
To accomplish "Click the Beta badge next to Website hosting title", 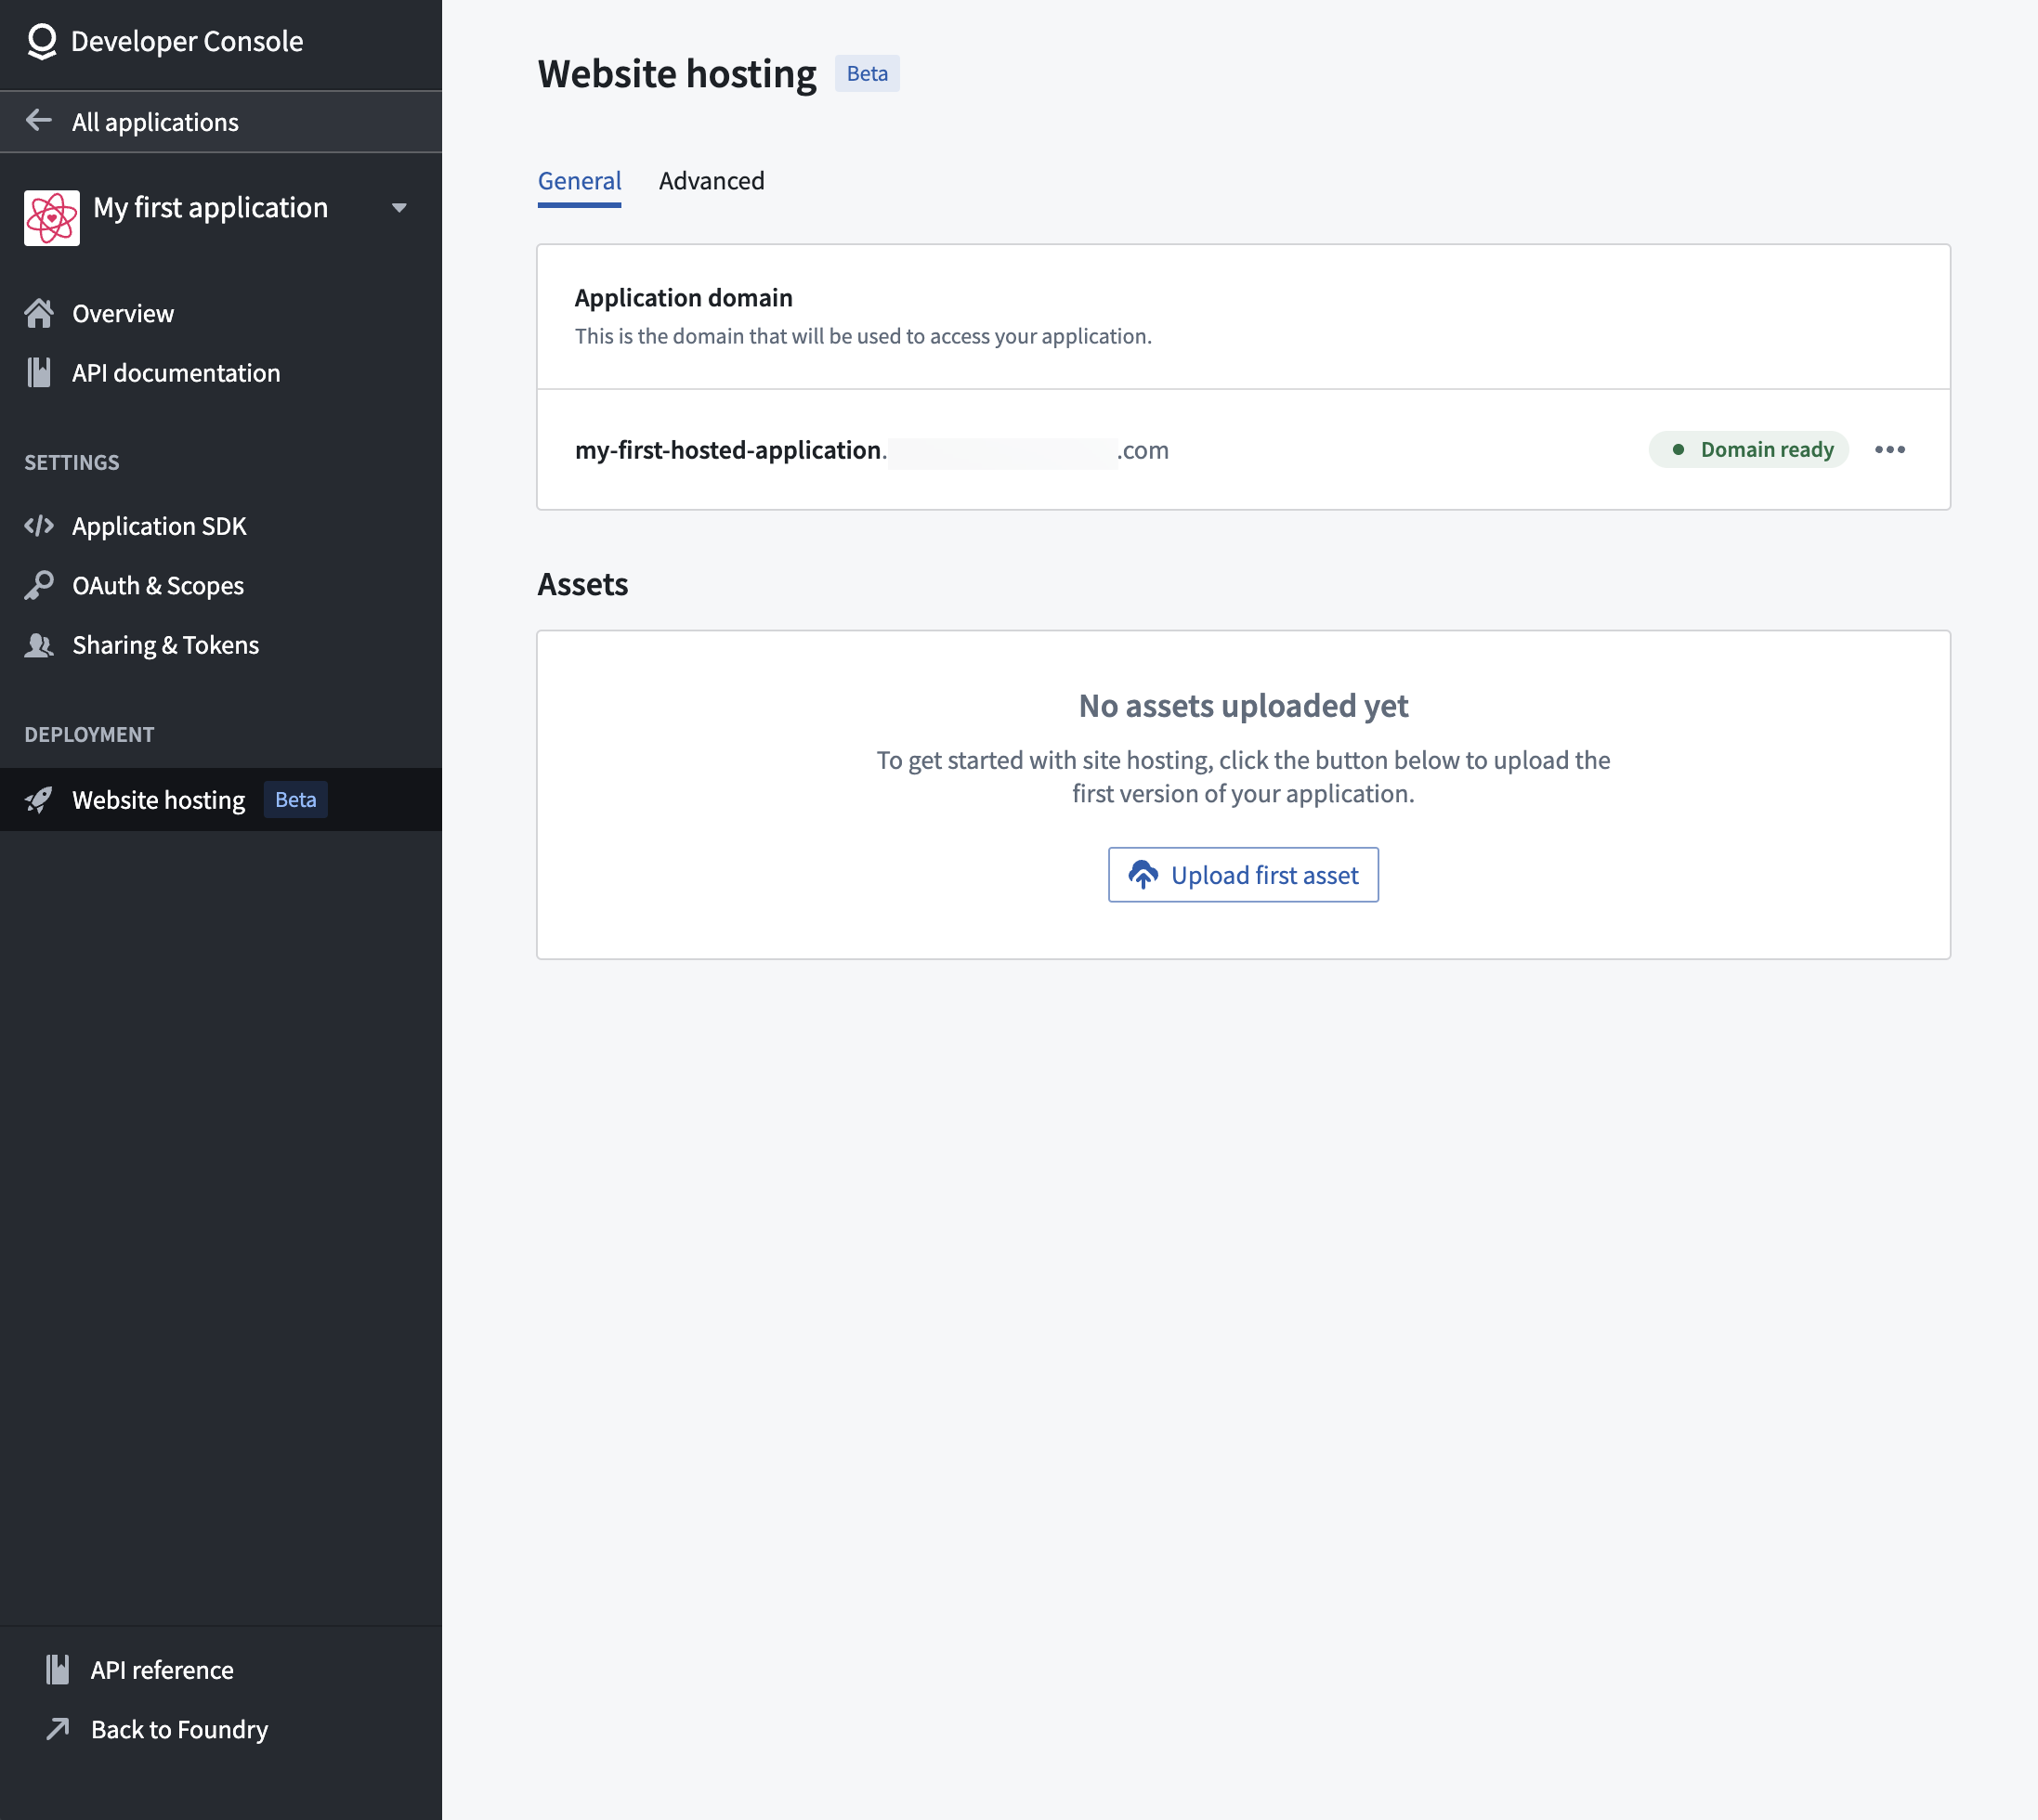I will pos(867,73).
